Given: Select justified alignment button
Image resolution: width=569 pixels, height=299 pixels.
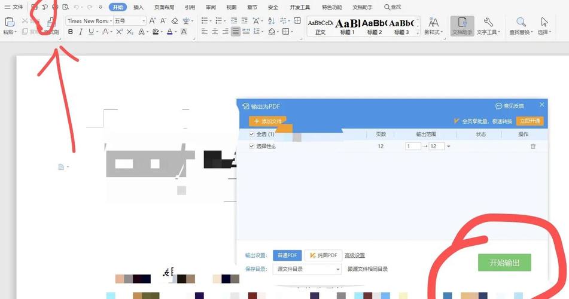Looking at the screenshot, I should (x=236, y=32).
